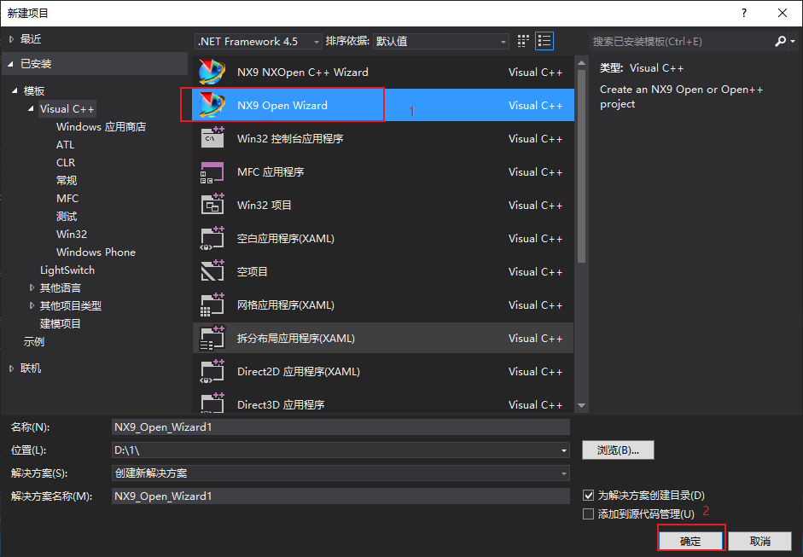
Task: Toggle 为解决方案创建目录 checkbox
Action: click(589, 495)
